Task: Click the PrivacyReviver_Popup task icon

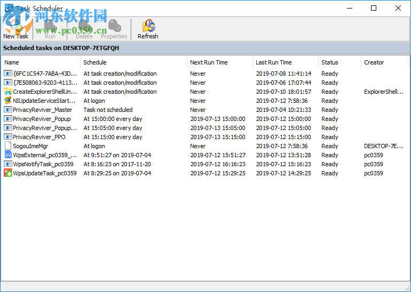Action: pyautogui.click(x=8, y=119)
